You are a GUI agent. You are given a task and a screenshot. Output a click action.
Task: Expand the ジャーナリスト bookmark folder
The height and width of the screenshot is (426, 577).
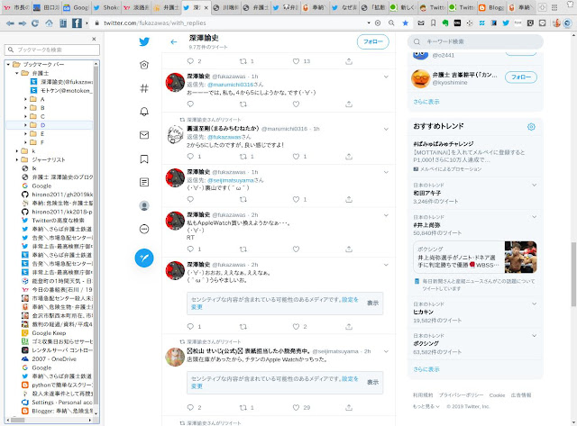click(x=17, y=160)
